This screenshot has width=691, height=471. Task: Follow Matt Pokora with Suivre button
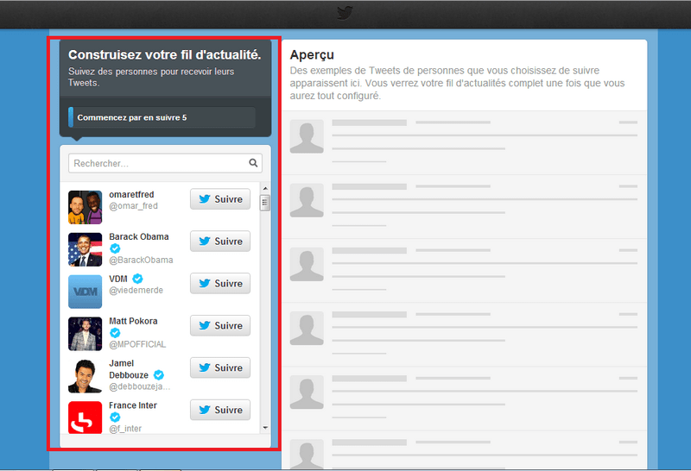point(220,326)
